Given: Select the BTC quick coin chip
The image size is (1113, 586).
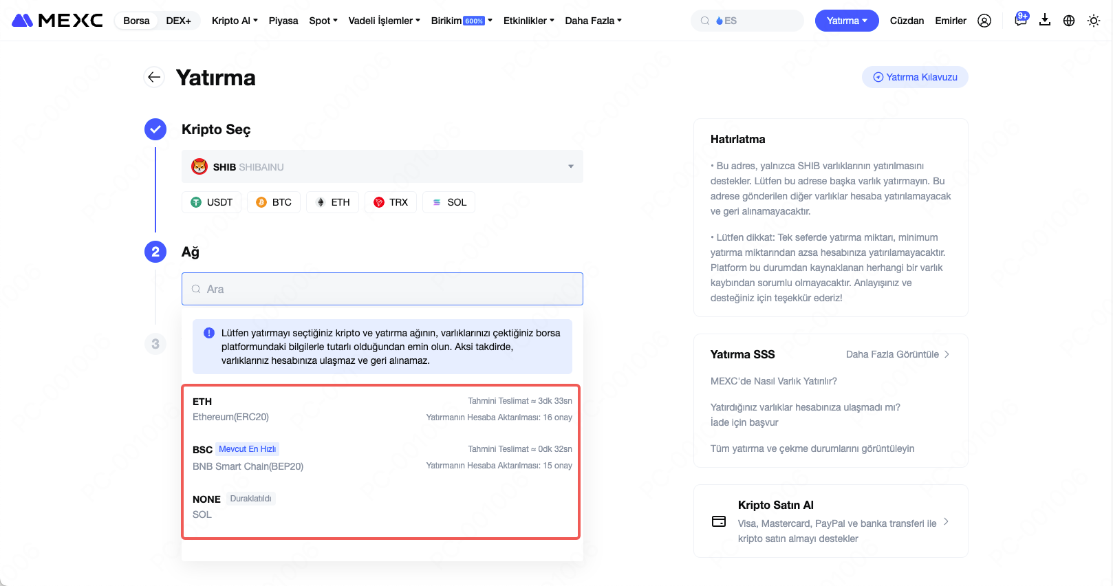Looking at the screenshot, I should (274, 202).
